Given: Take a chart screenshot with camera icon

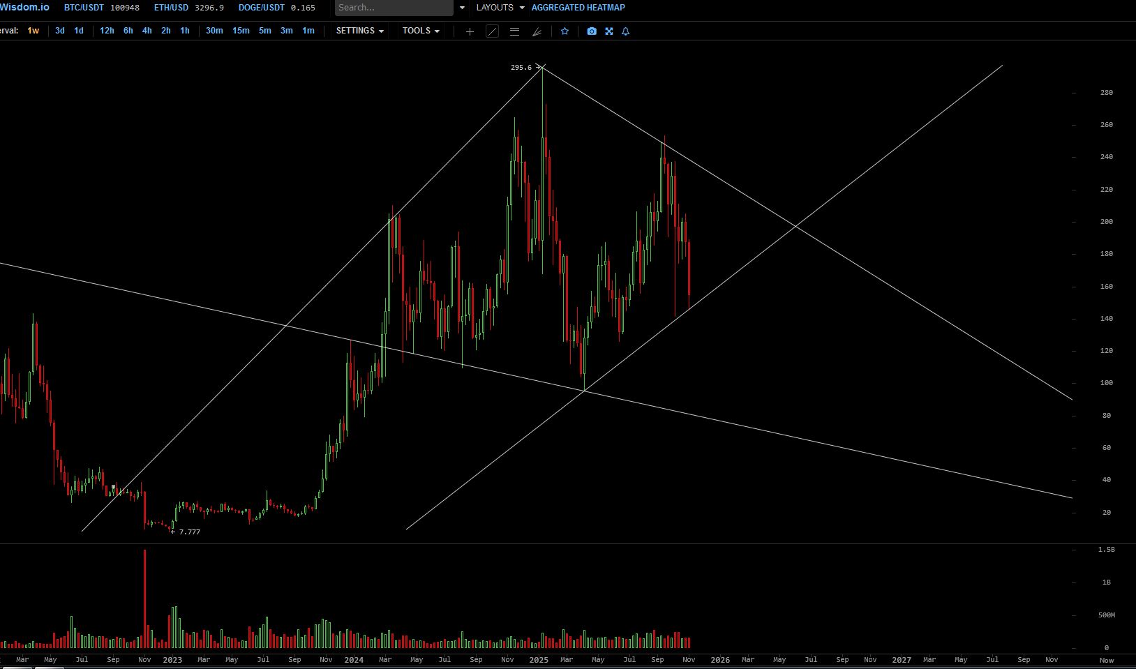Looking at the screenshot, I should coord(592,31).
